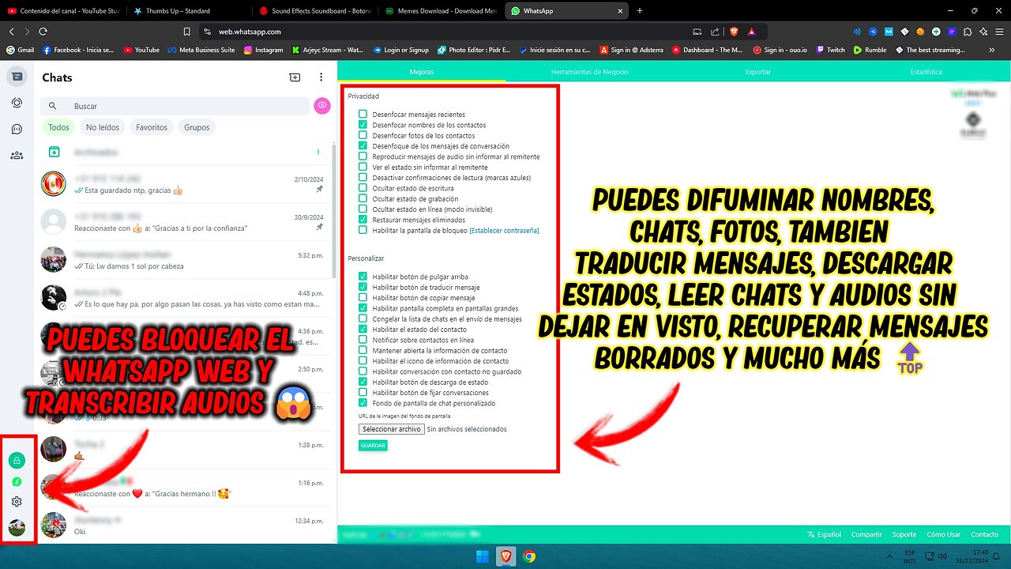Open the Status (Estados) sidebar icon
The height and width of the screenshot is (569, 1011).
[x=17, y=103]
